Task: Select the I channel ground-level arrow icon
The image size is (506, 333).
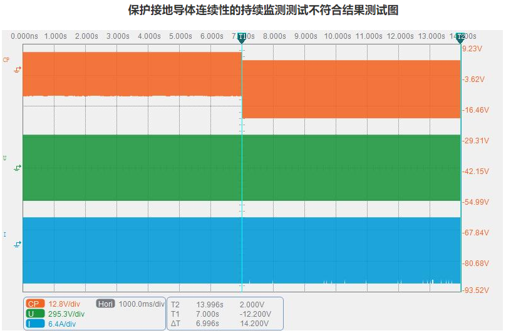Action: 17,244
